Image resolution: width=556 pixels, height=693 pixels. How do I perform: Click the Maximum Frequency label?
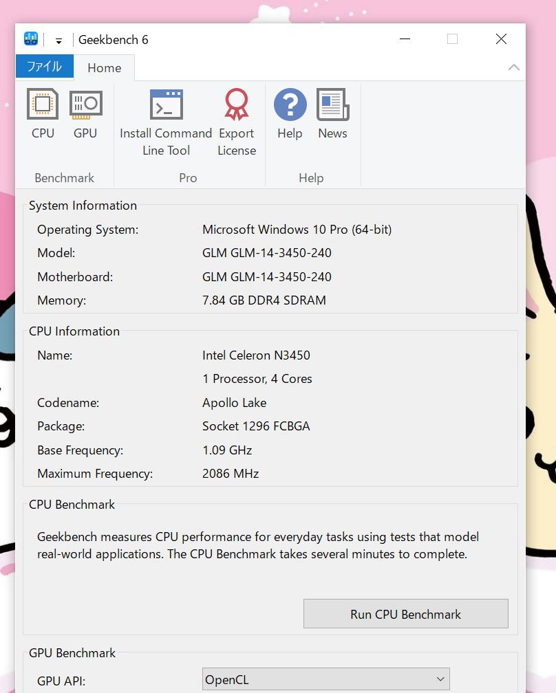tap(95, 474)
